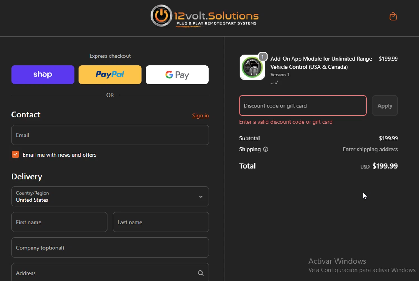Click 'Enter a valid discount code' error message
Image resolution: width=419 pixels, height=281 pixels.
click(286, 122)
